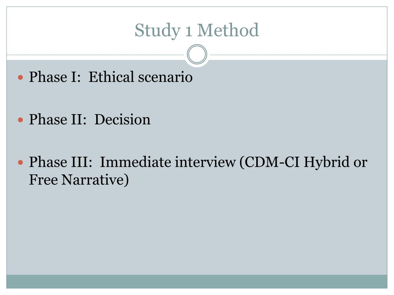The image size is (394, 295).
Task: Click the orange bullet beside Phase II
Action: pyautogui.click(x=21, y=120)
